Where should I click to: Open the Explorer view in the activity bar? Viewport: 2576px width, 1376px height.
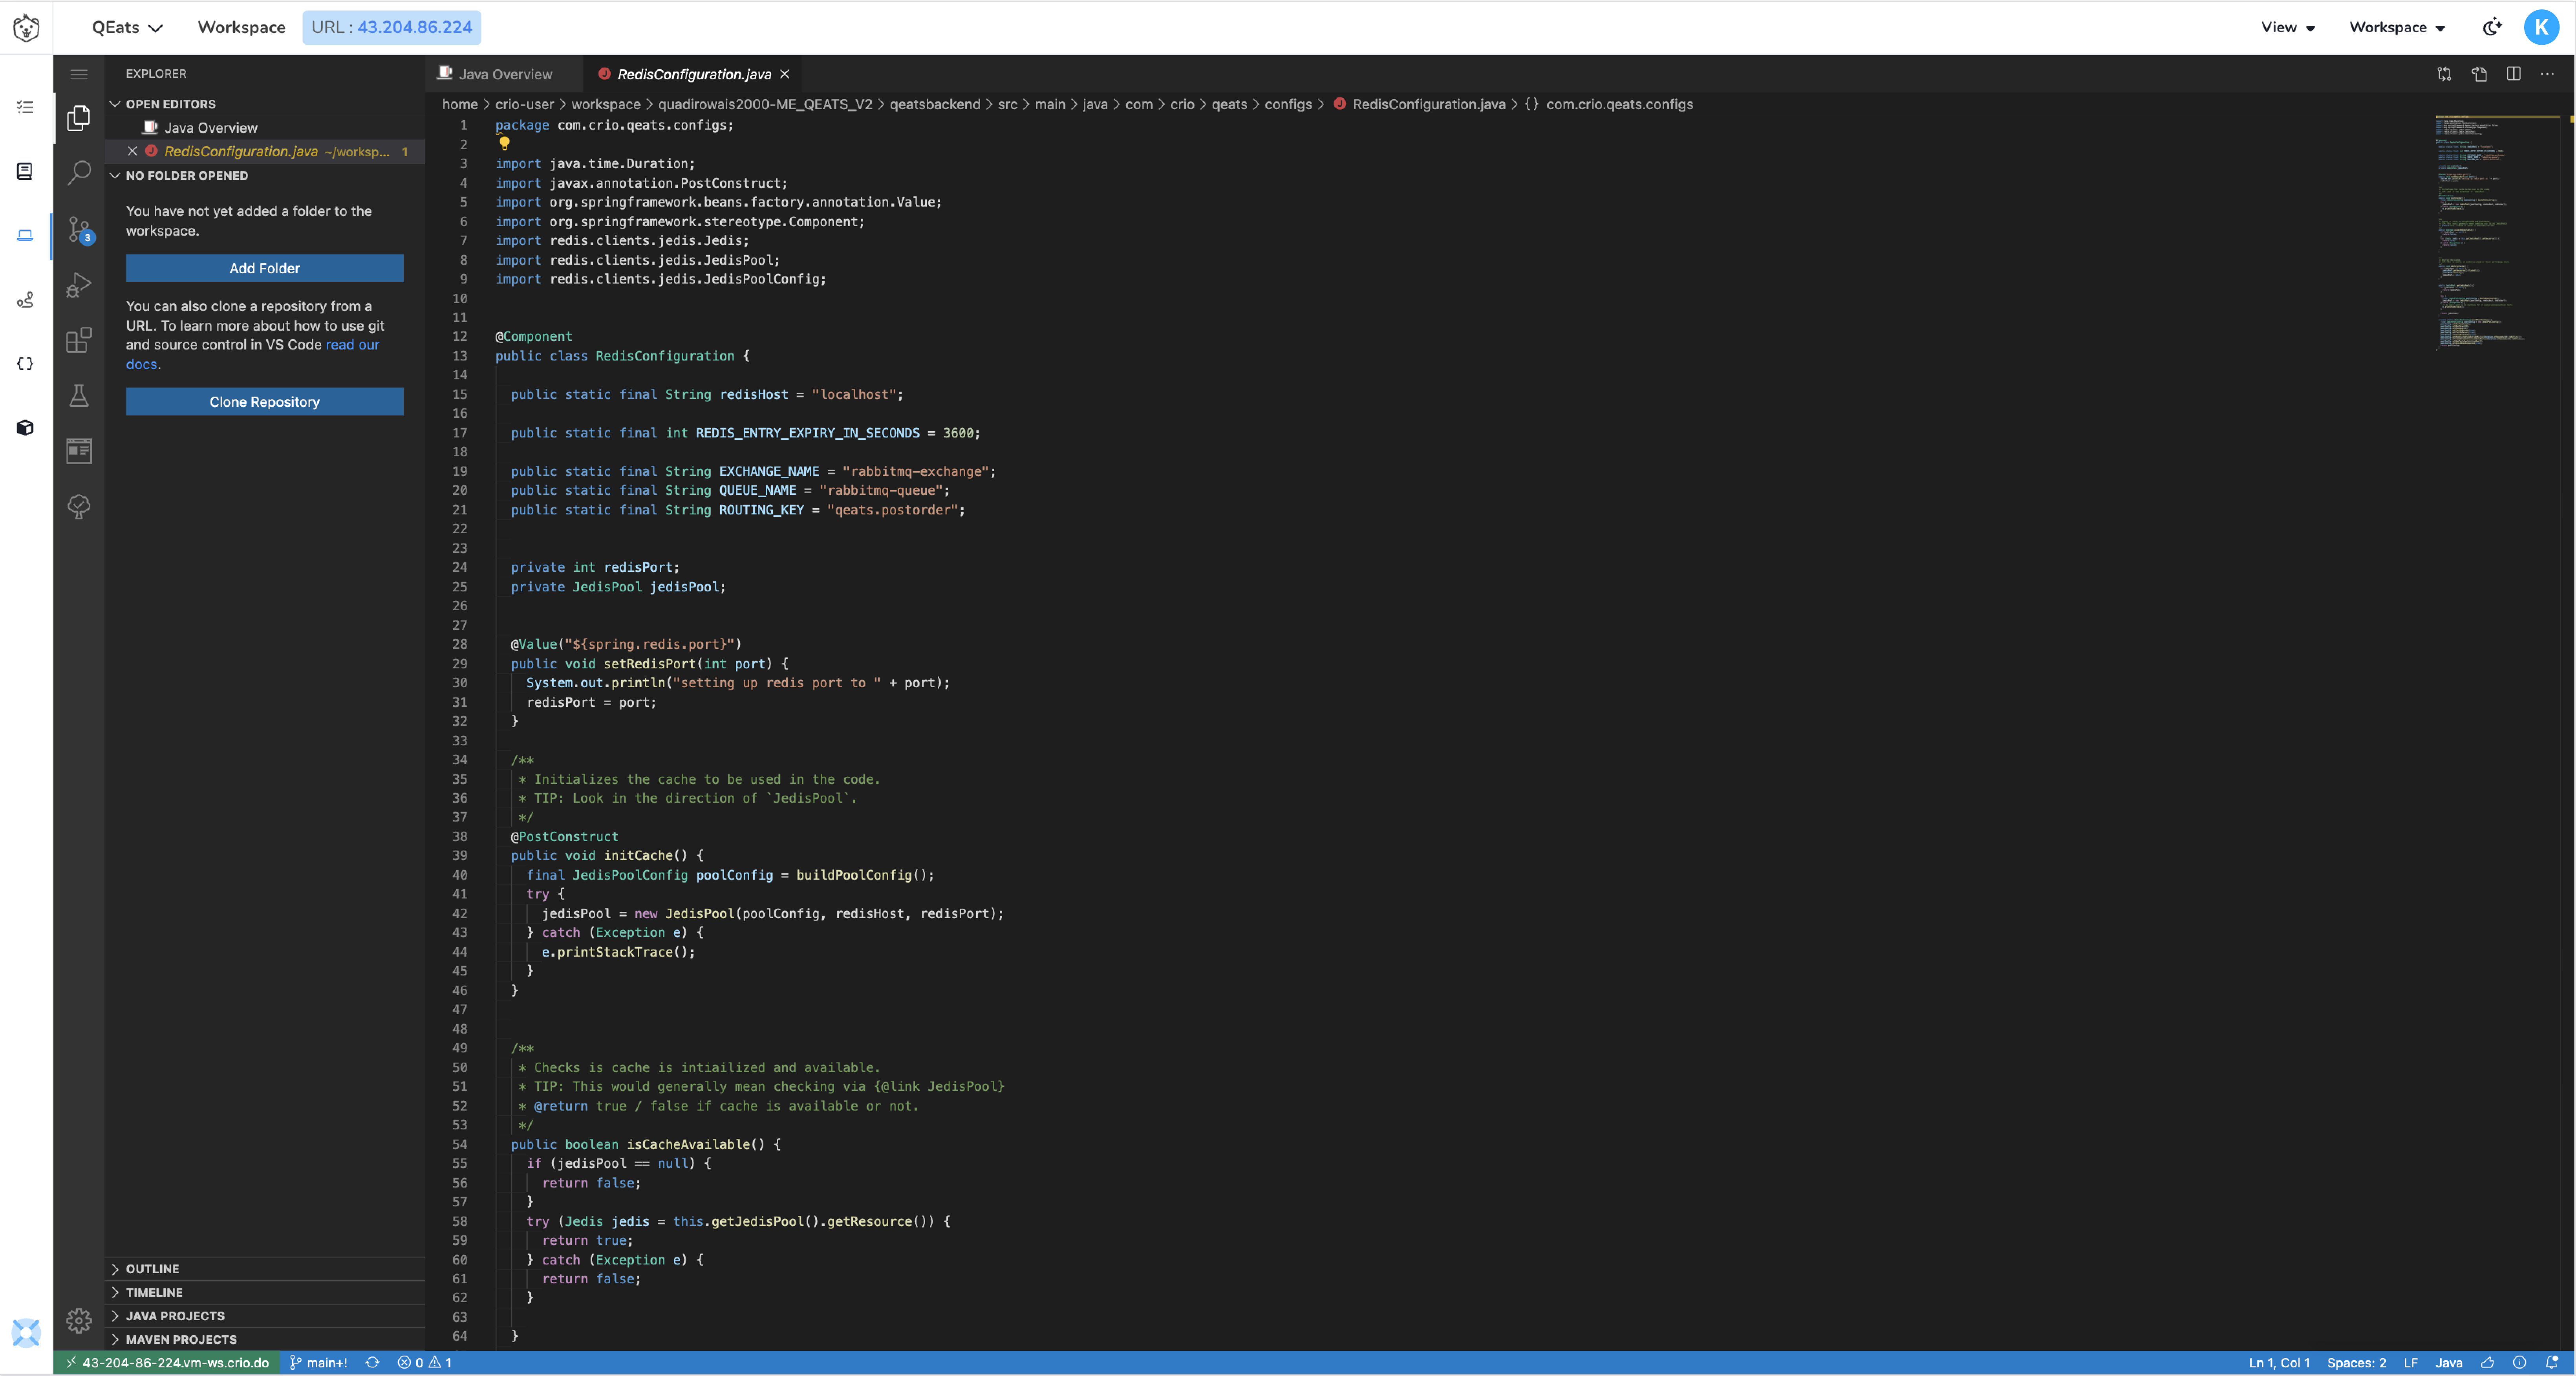[78, 118]
